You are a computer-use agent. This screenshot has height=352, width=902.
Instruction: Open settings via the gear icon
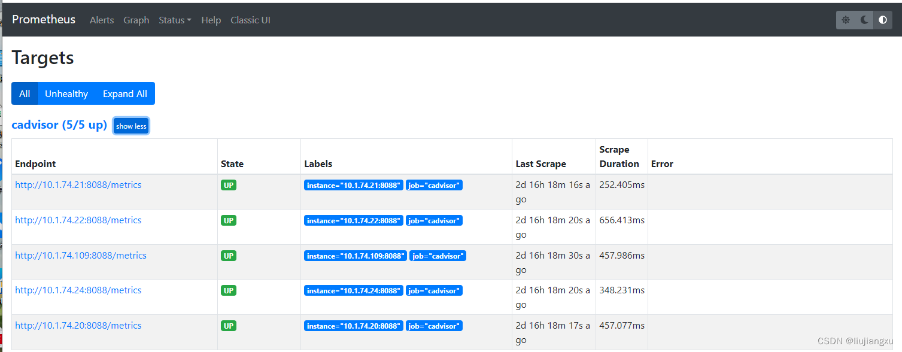tap(845, 20)
